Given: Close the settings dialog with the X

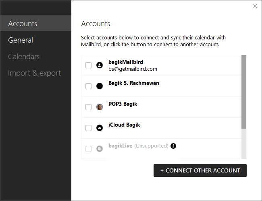Looking at the screenshot, I should pyautogui.click(x=255, y=6).
